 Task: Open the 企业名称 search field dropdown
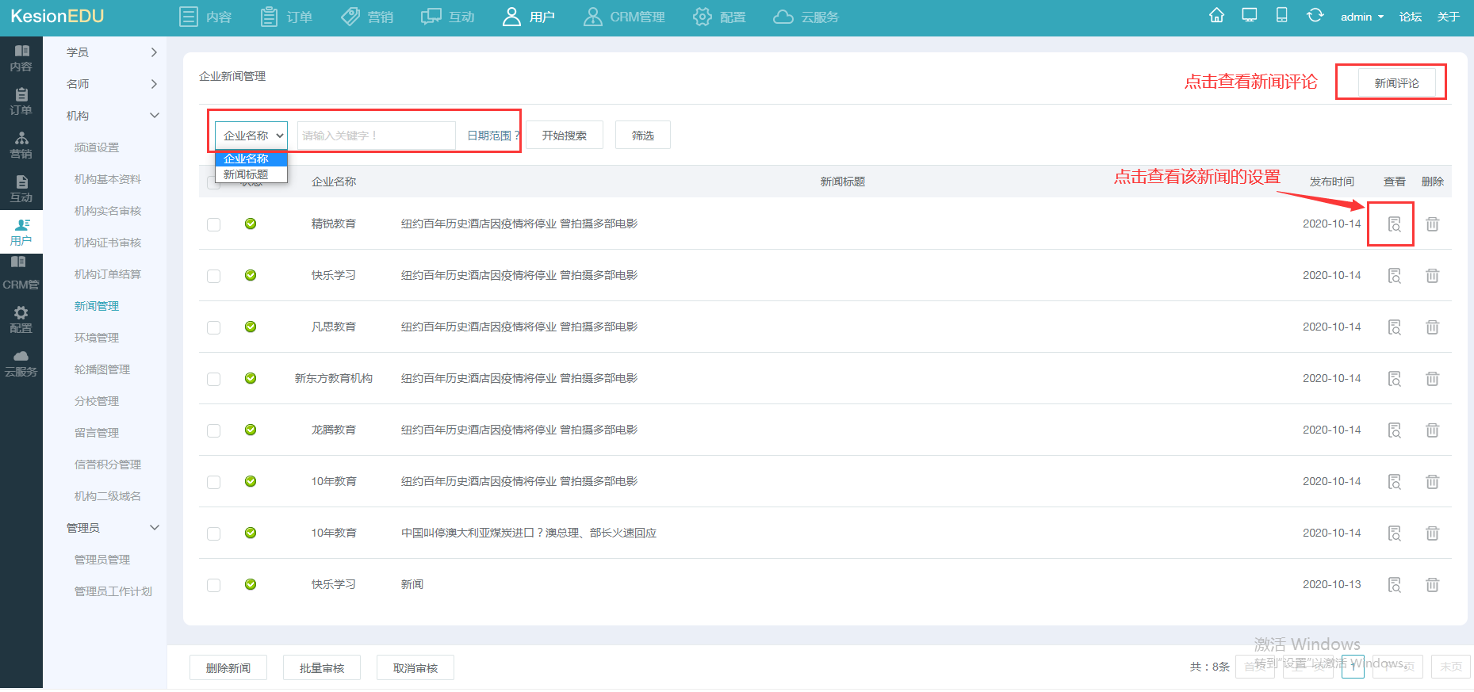[251, 136]
